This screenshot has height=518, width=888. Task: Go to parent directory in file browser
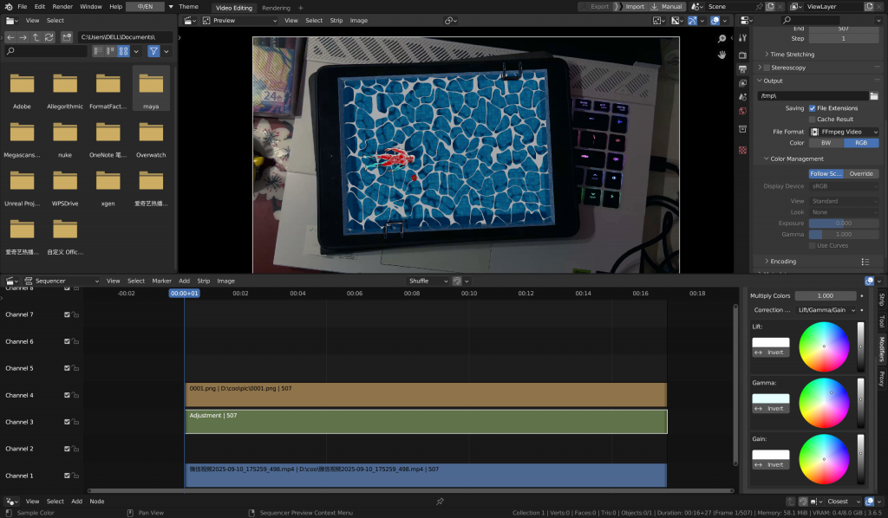pos(36,37)
